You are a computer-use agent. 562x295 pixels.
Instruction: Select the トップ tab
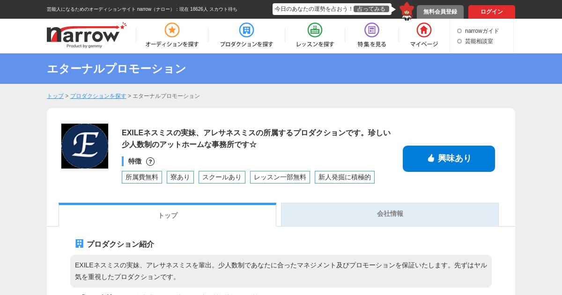coord(167,215)
